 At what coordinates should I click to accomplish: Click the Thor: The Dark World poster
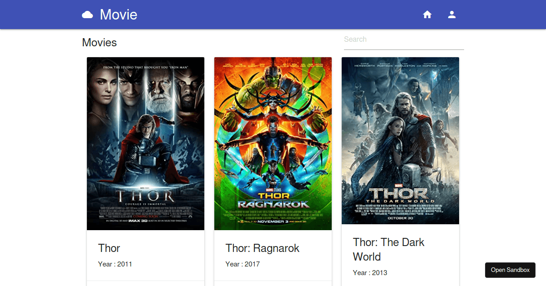(x=400, y=140)
